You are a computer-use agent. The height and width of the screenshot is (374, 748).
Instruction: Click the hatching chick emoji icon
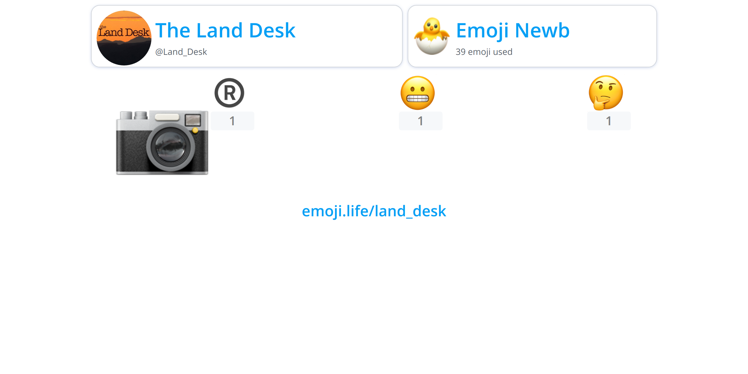[x=432, y=36]
